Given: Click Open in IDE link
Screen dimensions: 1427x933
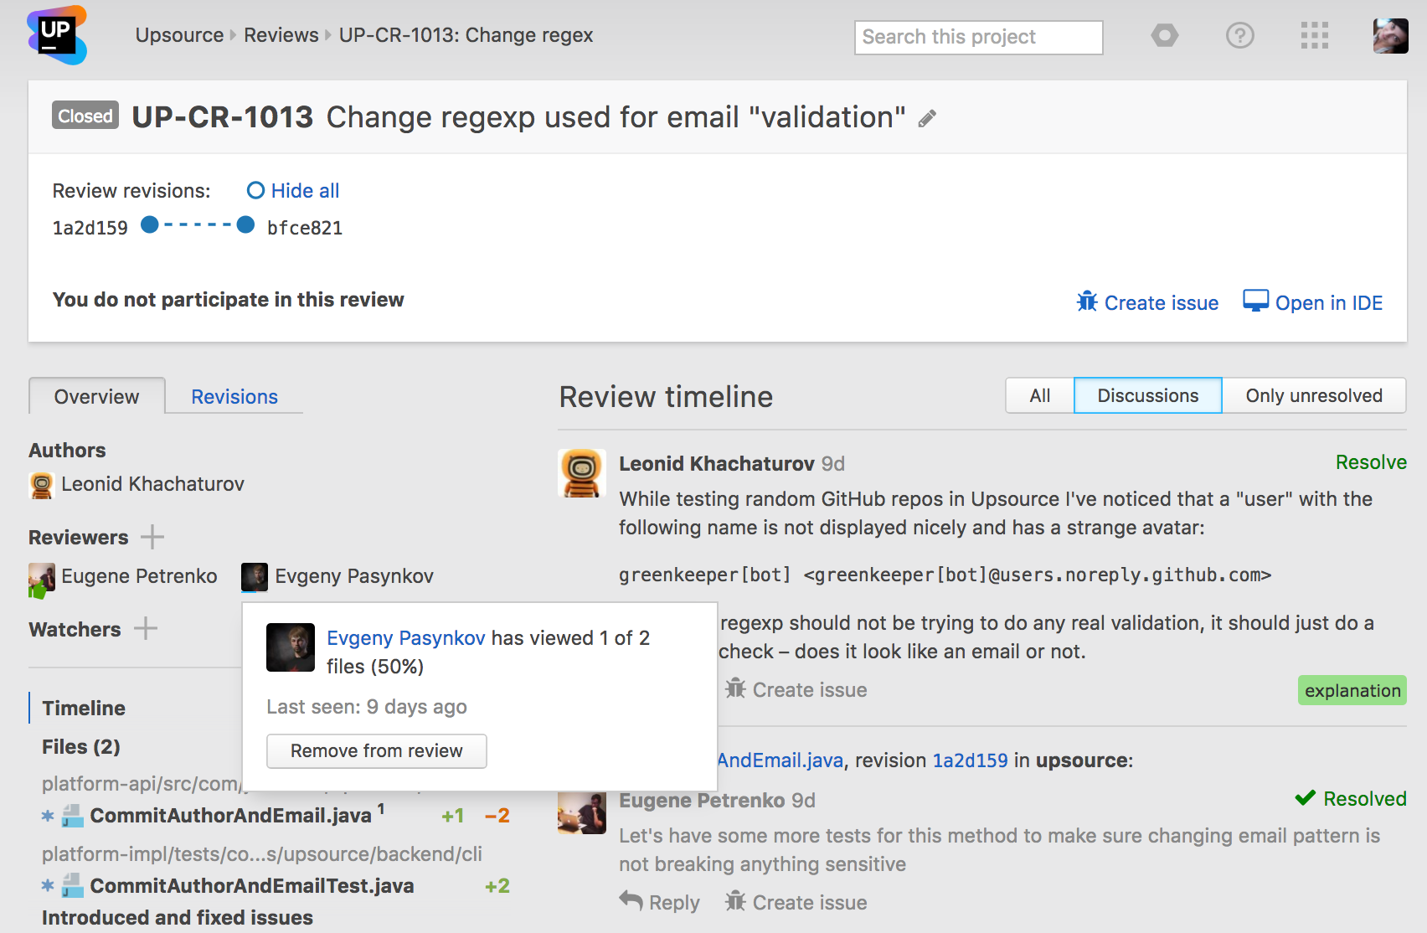Looking at the screenshot, I should pos(1328,302).
